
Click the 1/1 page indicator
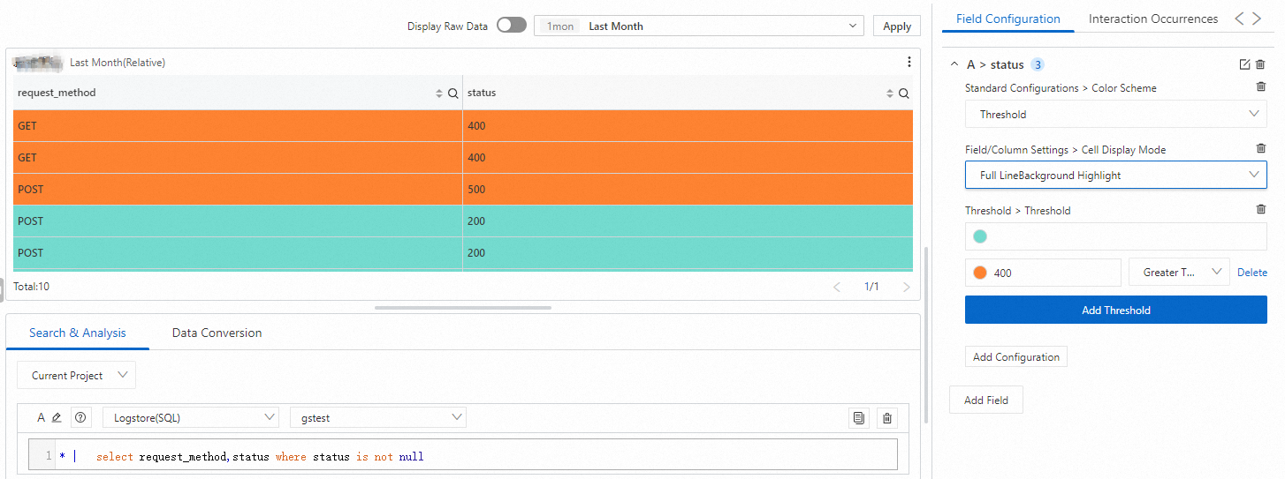coord(871,287)
